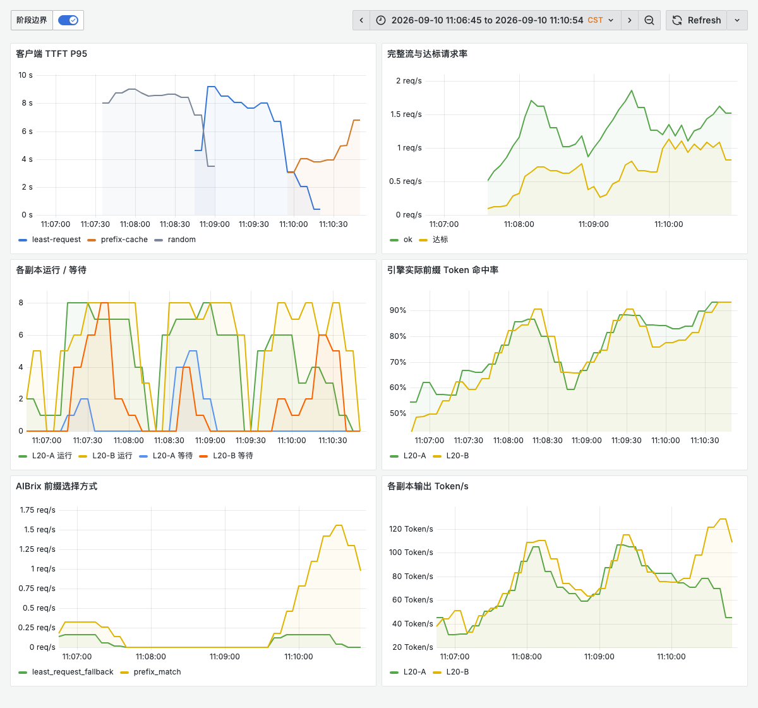Click the ok series legend icon
This screenshot has height=708, width=758.
point(394,240)
